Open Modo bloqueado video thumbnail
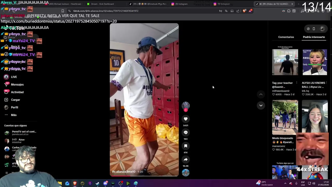332x187 pixels. [x=285, y=117]
